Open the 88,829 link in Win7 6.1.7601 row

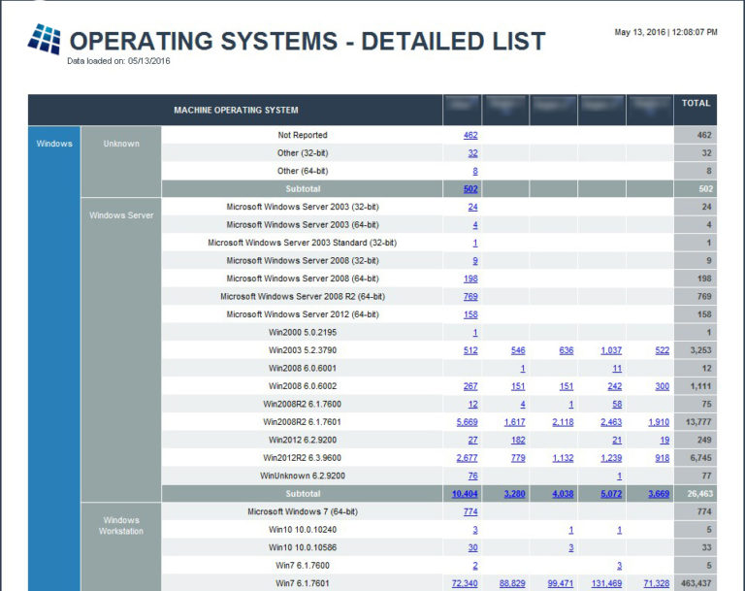click(512, 583)
